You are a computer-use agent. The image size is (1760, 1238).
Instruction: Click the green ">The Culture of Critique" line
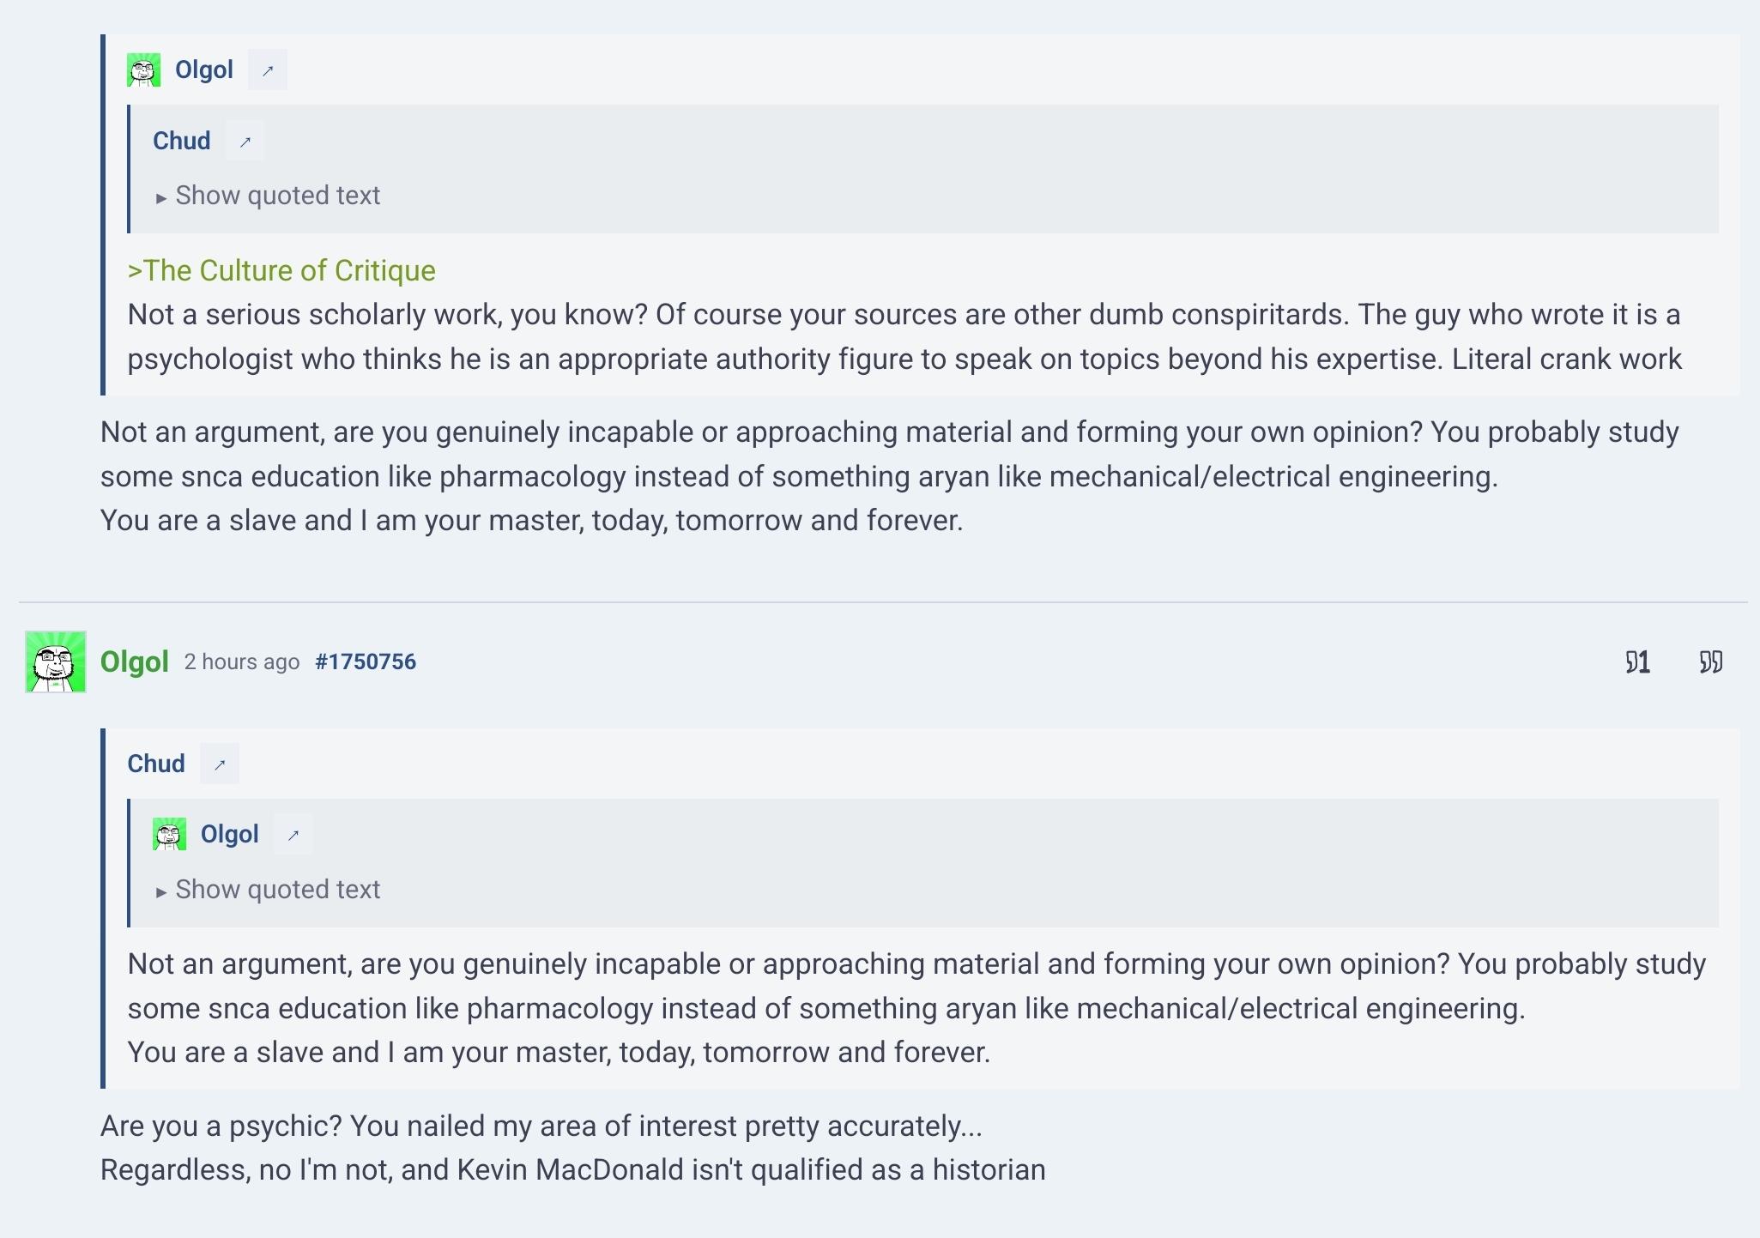tap(281, 270)
